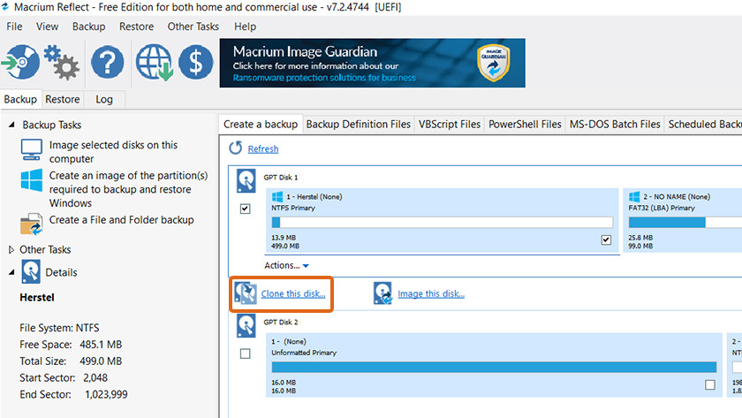Select the 2 - NO NAME FAT32 partition block
The width and height of the screenshot is (742, 418).
pyautogui.click(x=682, y=220)
